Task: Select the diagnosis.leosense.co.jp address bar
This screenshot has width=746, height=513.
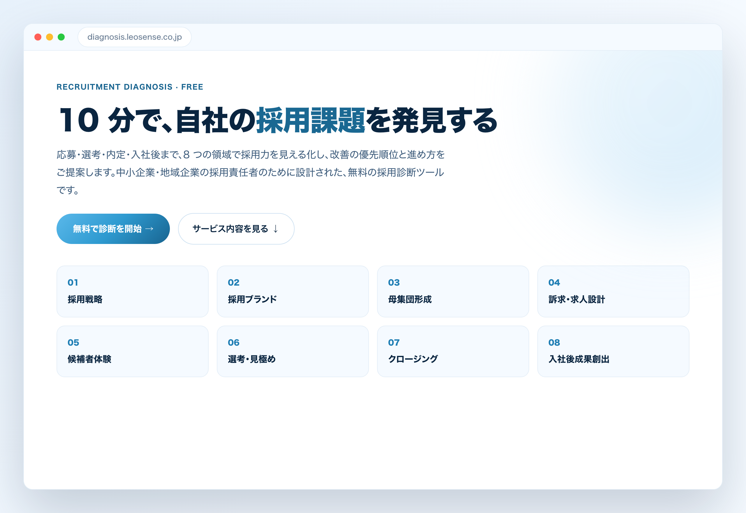Action: pos(135,37)
